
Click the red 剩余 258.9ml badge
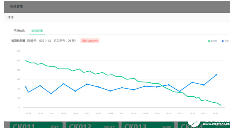coord(90,41)
